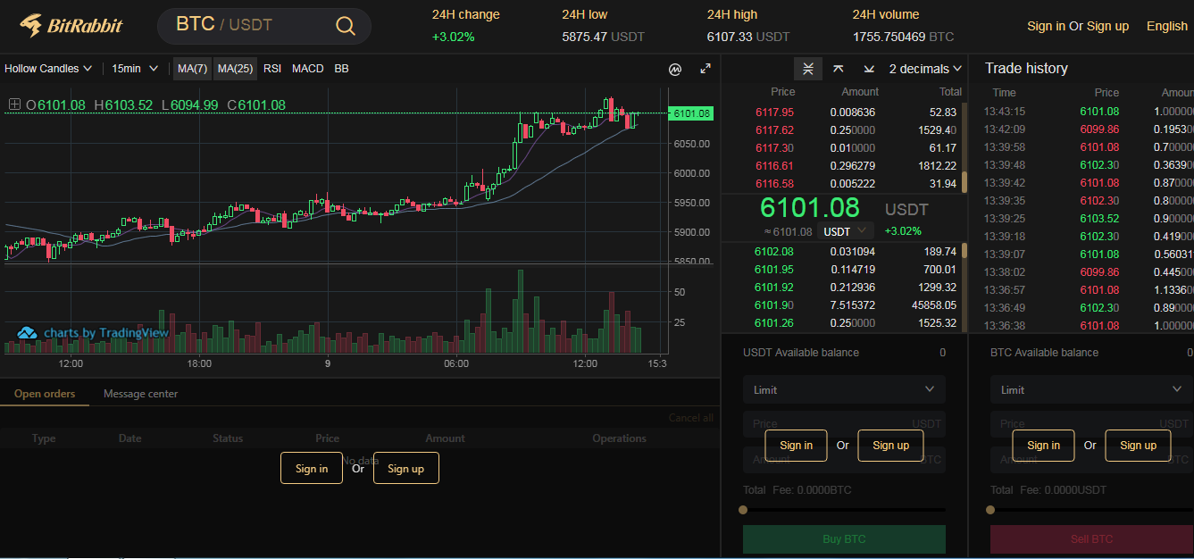Click the Trade history heading
The height and width of the screenshot is (559, 1194).
1026,69
